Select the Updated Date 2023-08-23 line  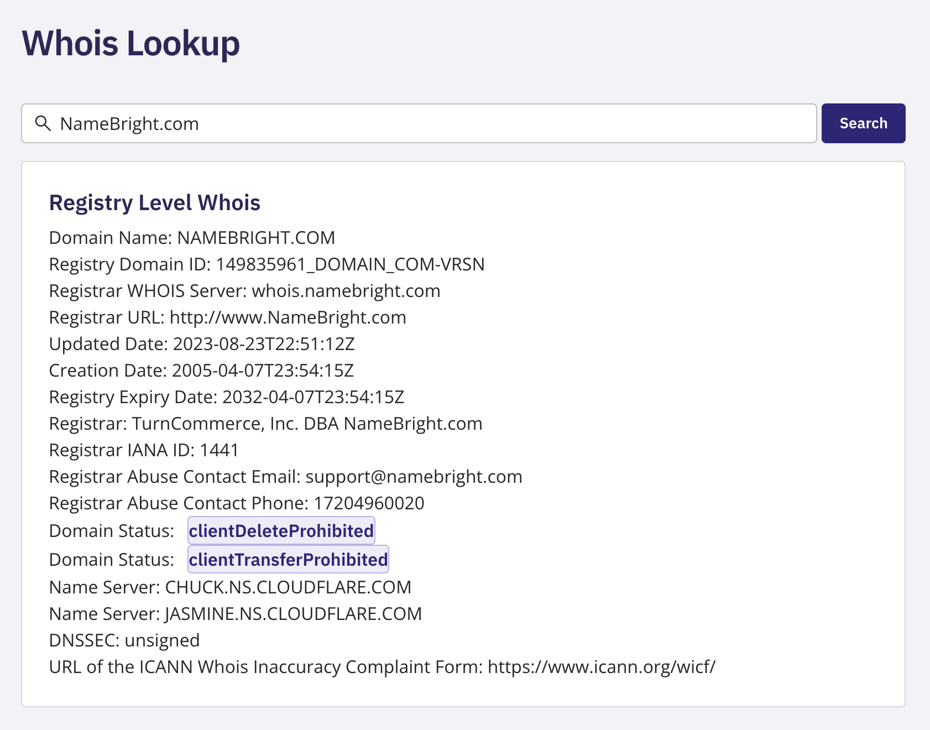(x=202, y=344)
